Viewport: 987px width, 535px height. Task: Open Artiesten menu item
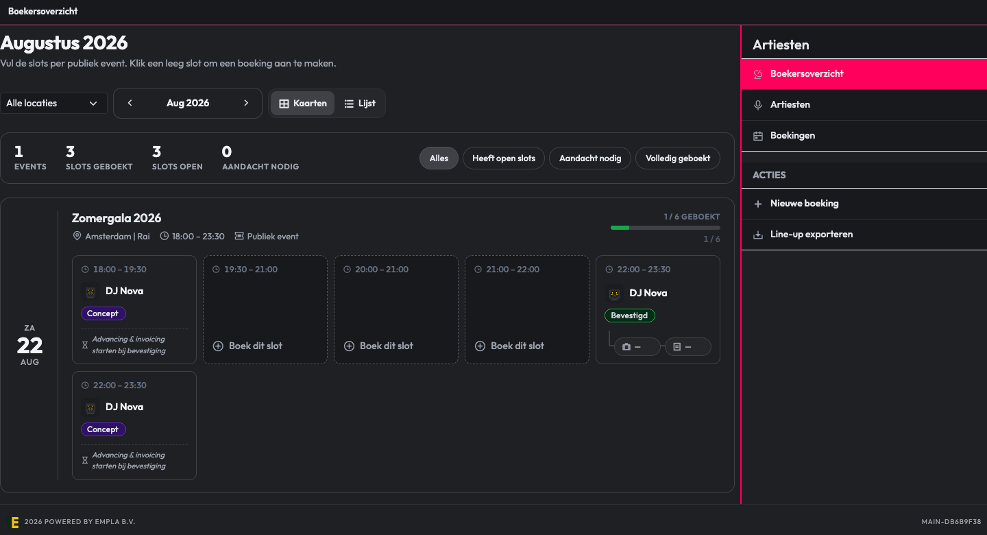click(864, 105)
